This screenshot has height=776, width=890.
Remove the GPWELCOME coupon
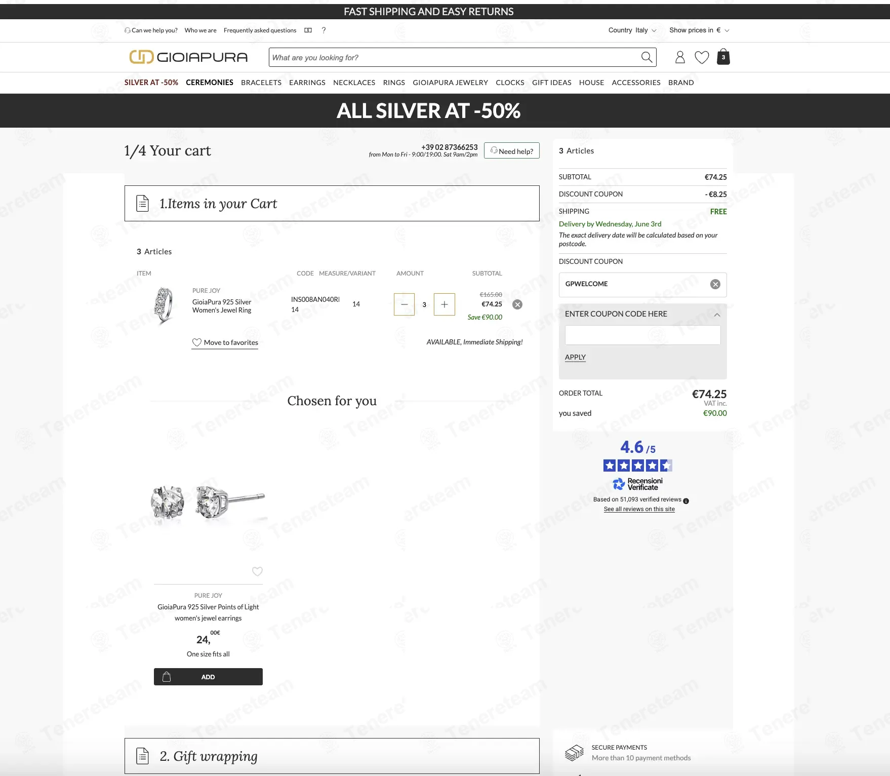coord(715,284)
